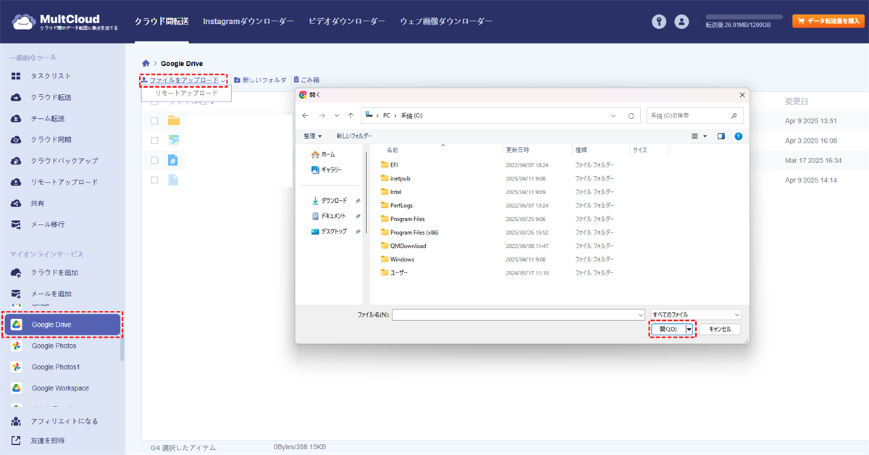869x455 pixels.
Task: Click the データ転送量を購入 button
Action: click(x=828, y=21)
